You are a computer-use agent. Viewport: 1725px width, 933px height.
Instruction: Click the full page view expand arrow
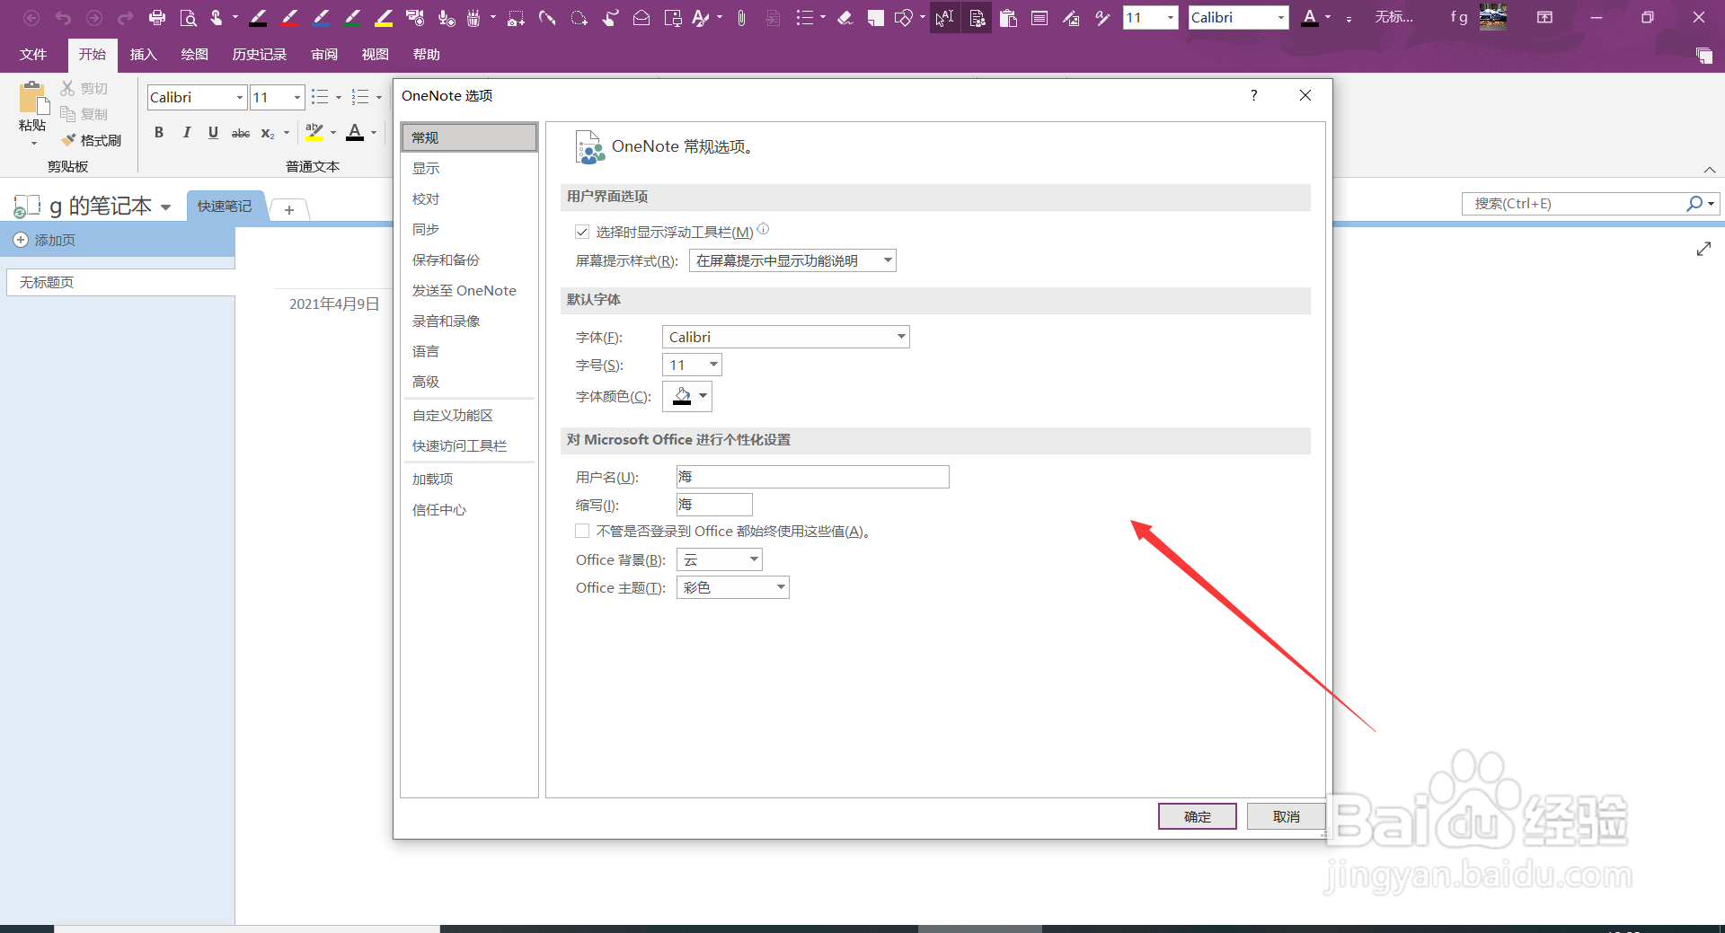pyautogui.click(x=1703, y=249)
